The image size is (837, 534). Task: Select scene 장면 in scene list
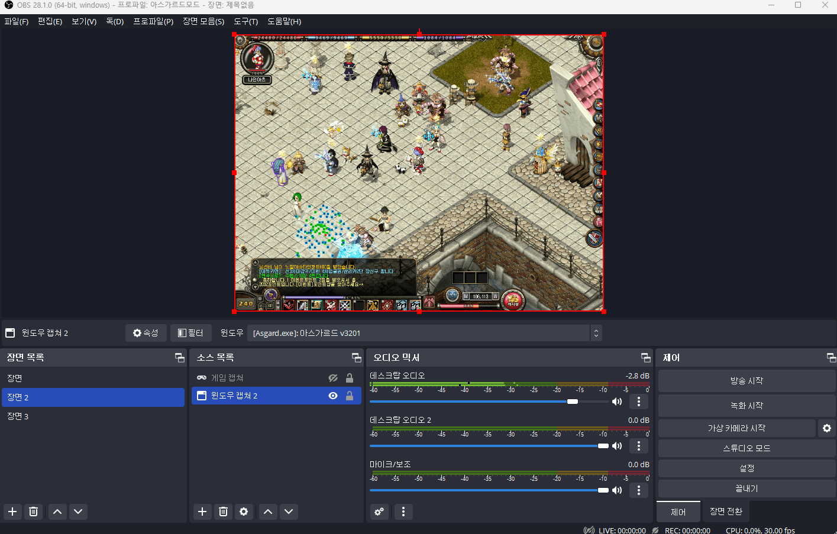coord(93,378)
